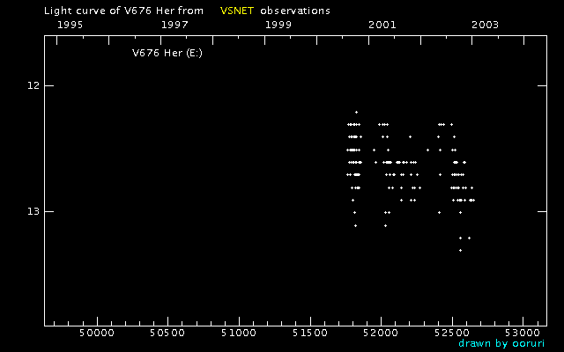Click the year label 1999
This screenshot has height=352, width=564.
tap(278, 25)
